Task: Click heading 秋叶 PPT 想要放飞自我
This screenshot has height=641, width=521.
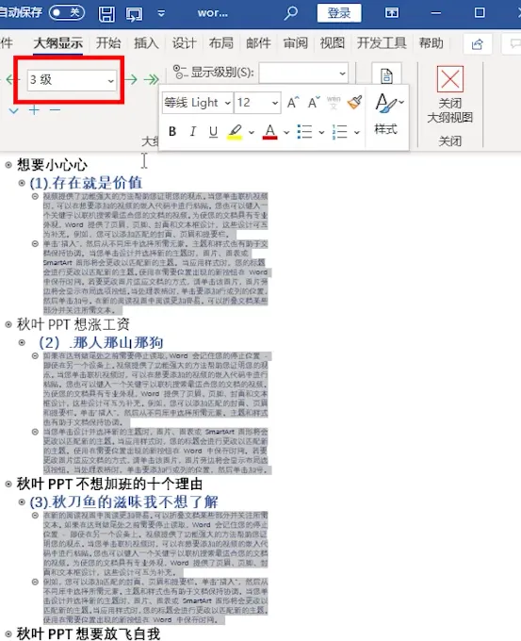Action: click(89, 634)
